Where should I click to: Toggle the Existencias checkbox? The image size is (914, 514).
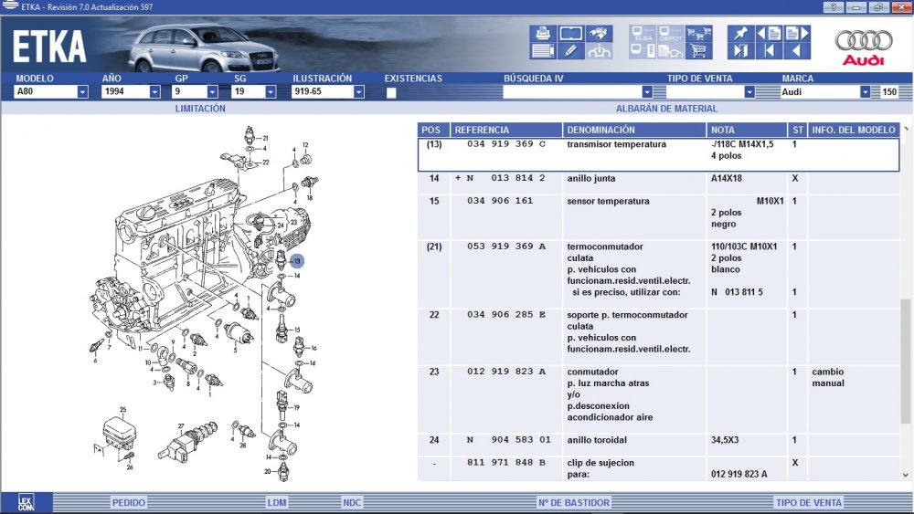[x=391, y=92]
